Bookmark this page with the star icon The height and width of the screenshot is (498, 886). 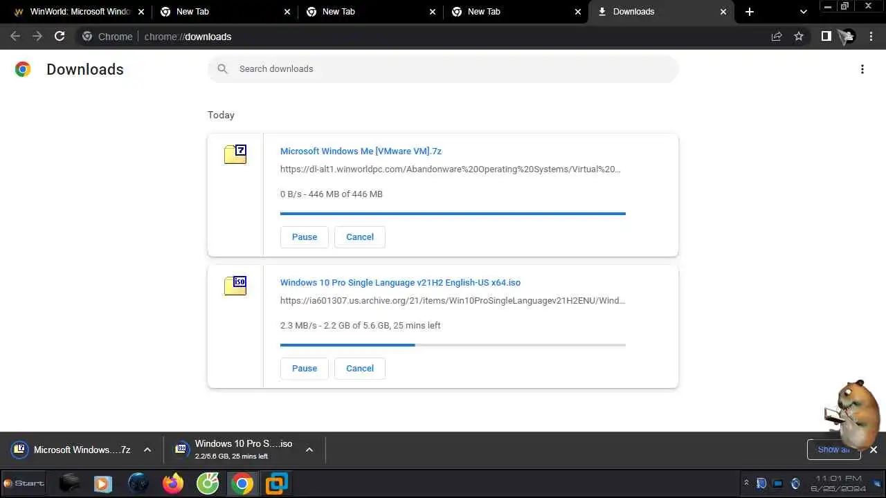[x=799, y=36]
